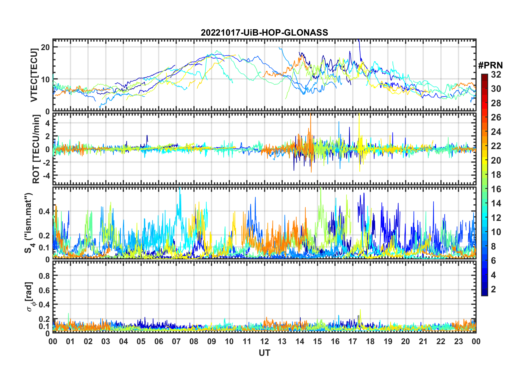Click the 20 tick on the VTEC axis

(x=45, y=47)
